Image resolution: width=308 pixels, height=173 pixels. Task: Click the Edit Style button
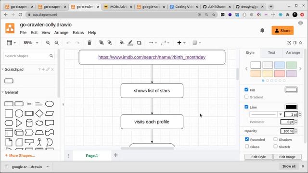[258, 157]
